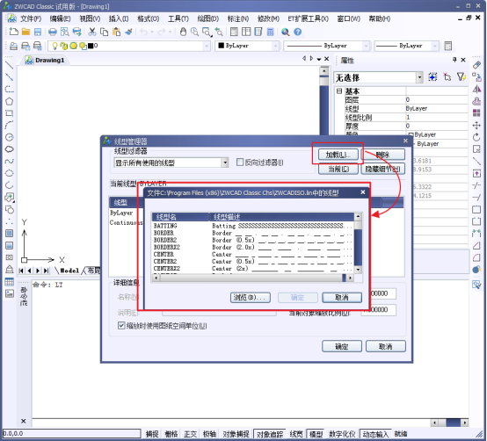The width and height of the screenshot is (487, 441).
Task: Select the Pan hand tool
Action: [x=183, y=32]
